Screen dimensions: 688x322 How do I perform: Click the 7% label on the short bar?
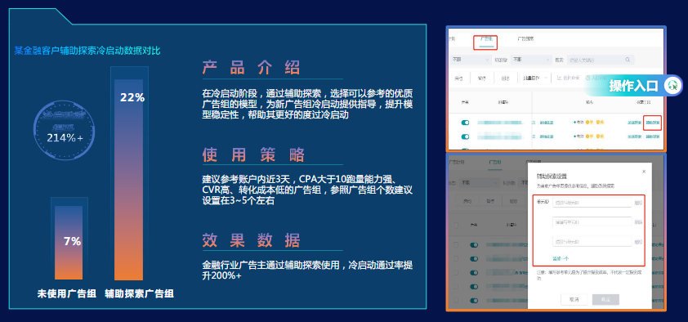73,241
